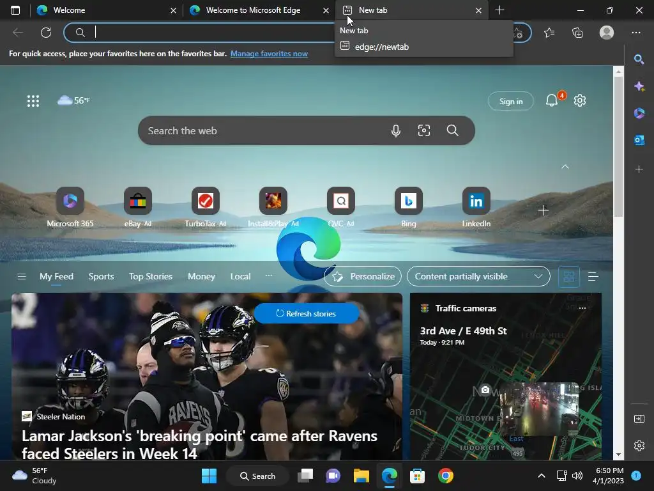Open the feed hamburger menu

coord(21,276)
